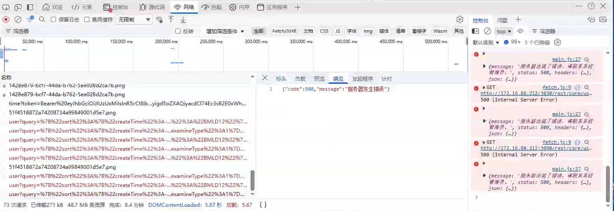The height and width of the screenshot is (211, 614).
Task: Enable the 禁用缓存 checkbox
Action: click(87, 19)
